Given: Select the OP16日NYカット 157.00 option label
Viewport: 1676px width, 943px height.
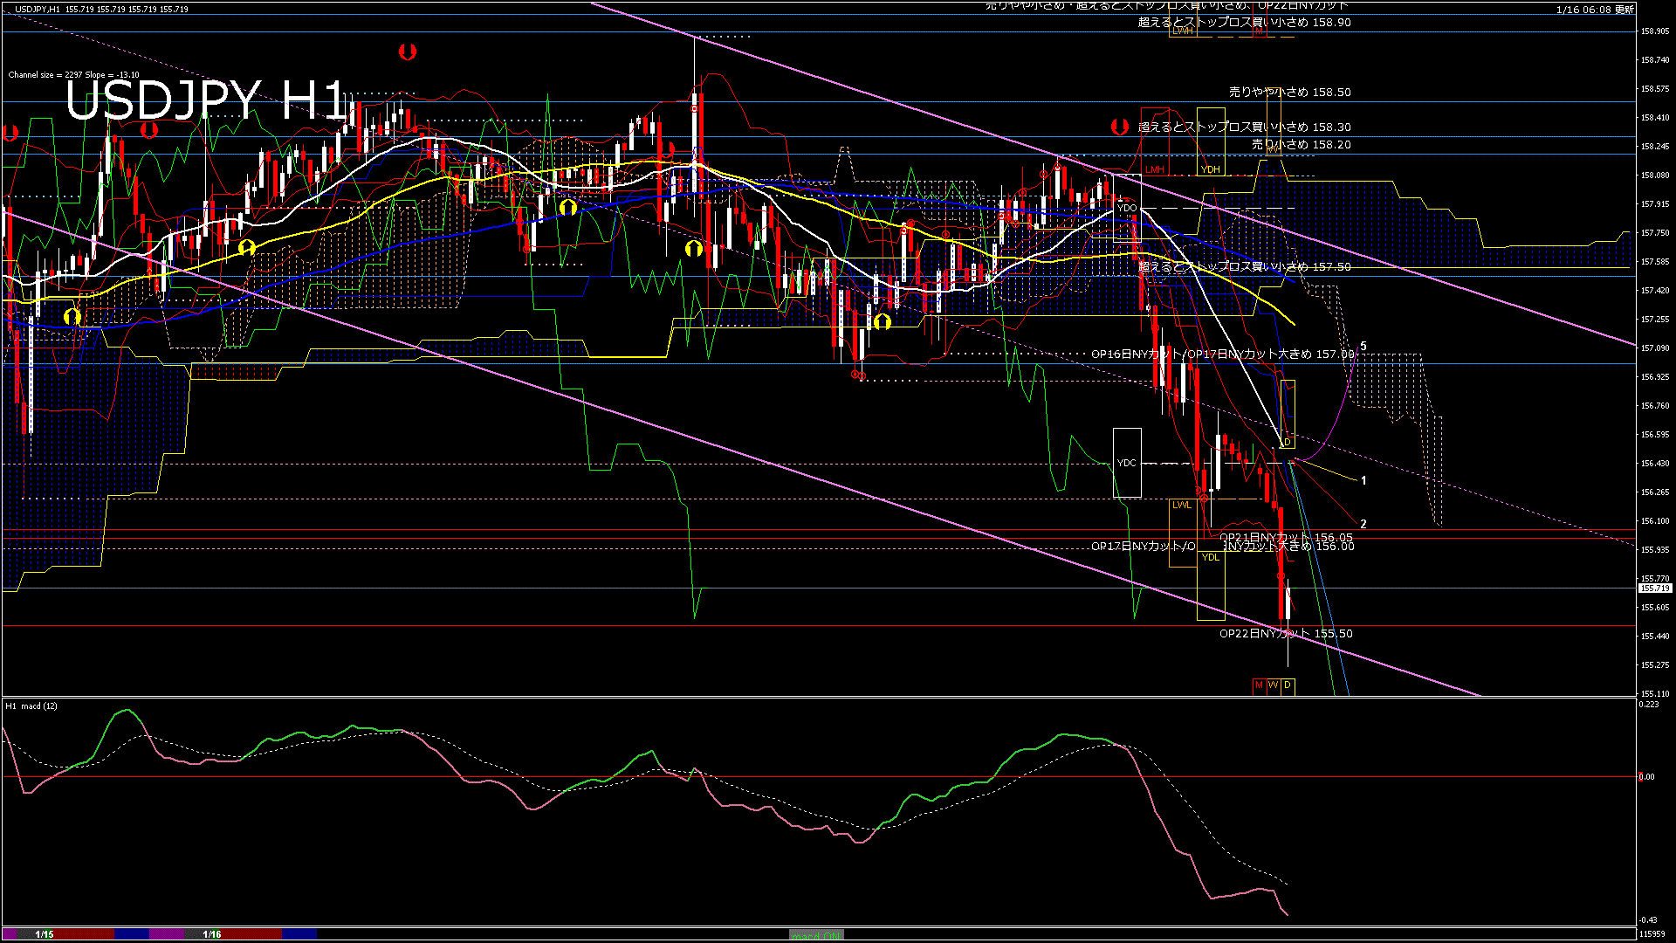Looking at the screenshot, I should click(x=1223, y=354).
